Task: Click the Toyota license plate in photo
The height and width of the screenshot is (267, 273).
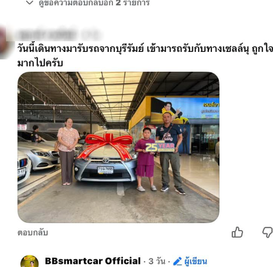Action: coord(105,170)
